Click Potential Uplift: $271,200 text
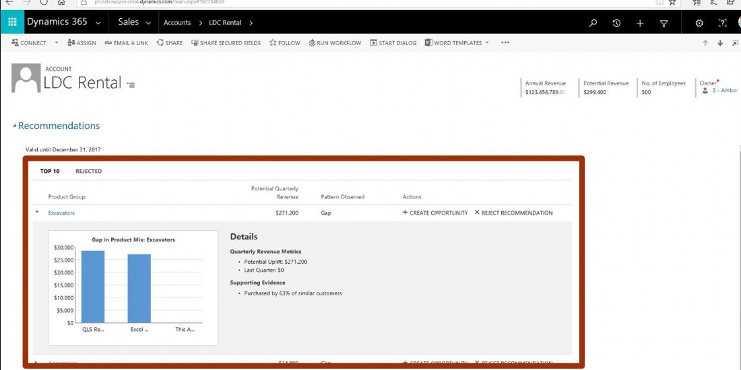The height and width of the screenshot is (370, 741). pyautogui.click(x=276, y=262)
